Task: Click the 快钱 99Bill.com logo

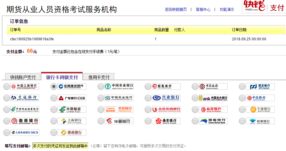Action: click(254, 6)
